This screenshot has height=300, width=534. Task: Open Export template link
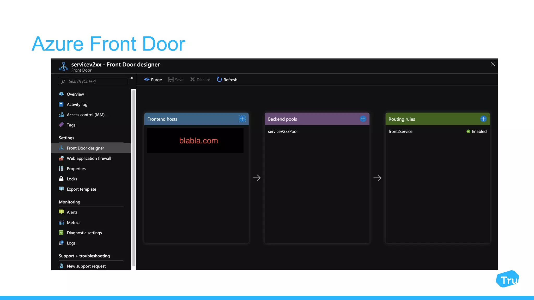[x=81, y=189]
